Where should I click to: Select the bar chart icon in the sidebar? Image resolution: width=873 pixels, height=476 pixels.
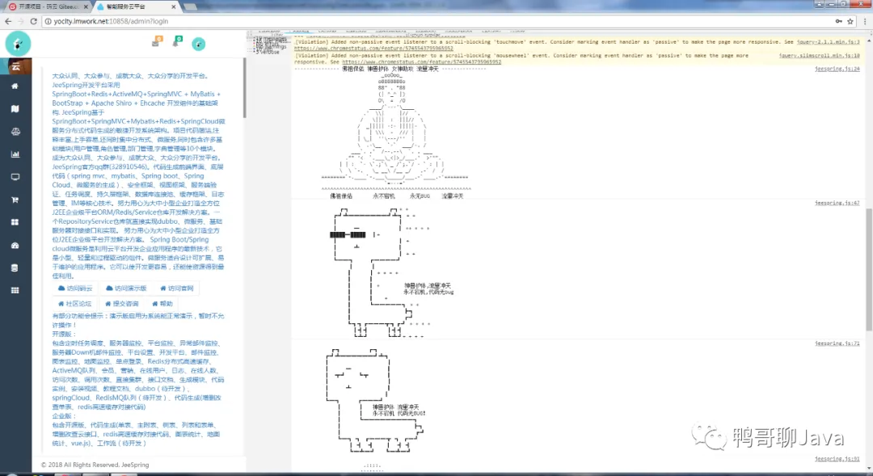(15, 154)
